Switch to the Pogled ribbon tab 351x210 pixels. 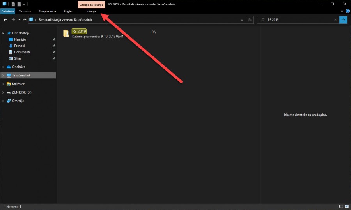pos(68,11)
